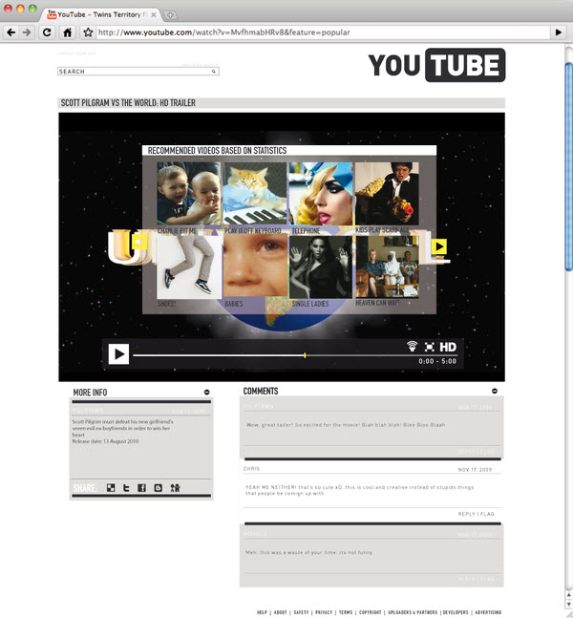The height and width of the screenshot is (618, 573).
Task: Share via the two-people MySpace icon
Action: point(175,488)
